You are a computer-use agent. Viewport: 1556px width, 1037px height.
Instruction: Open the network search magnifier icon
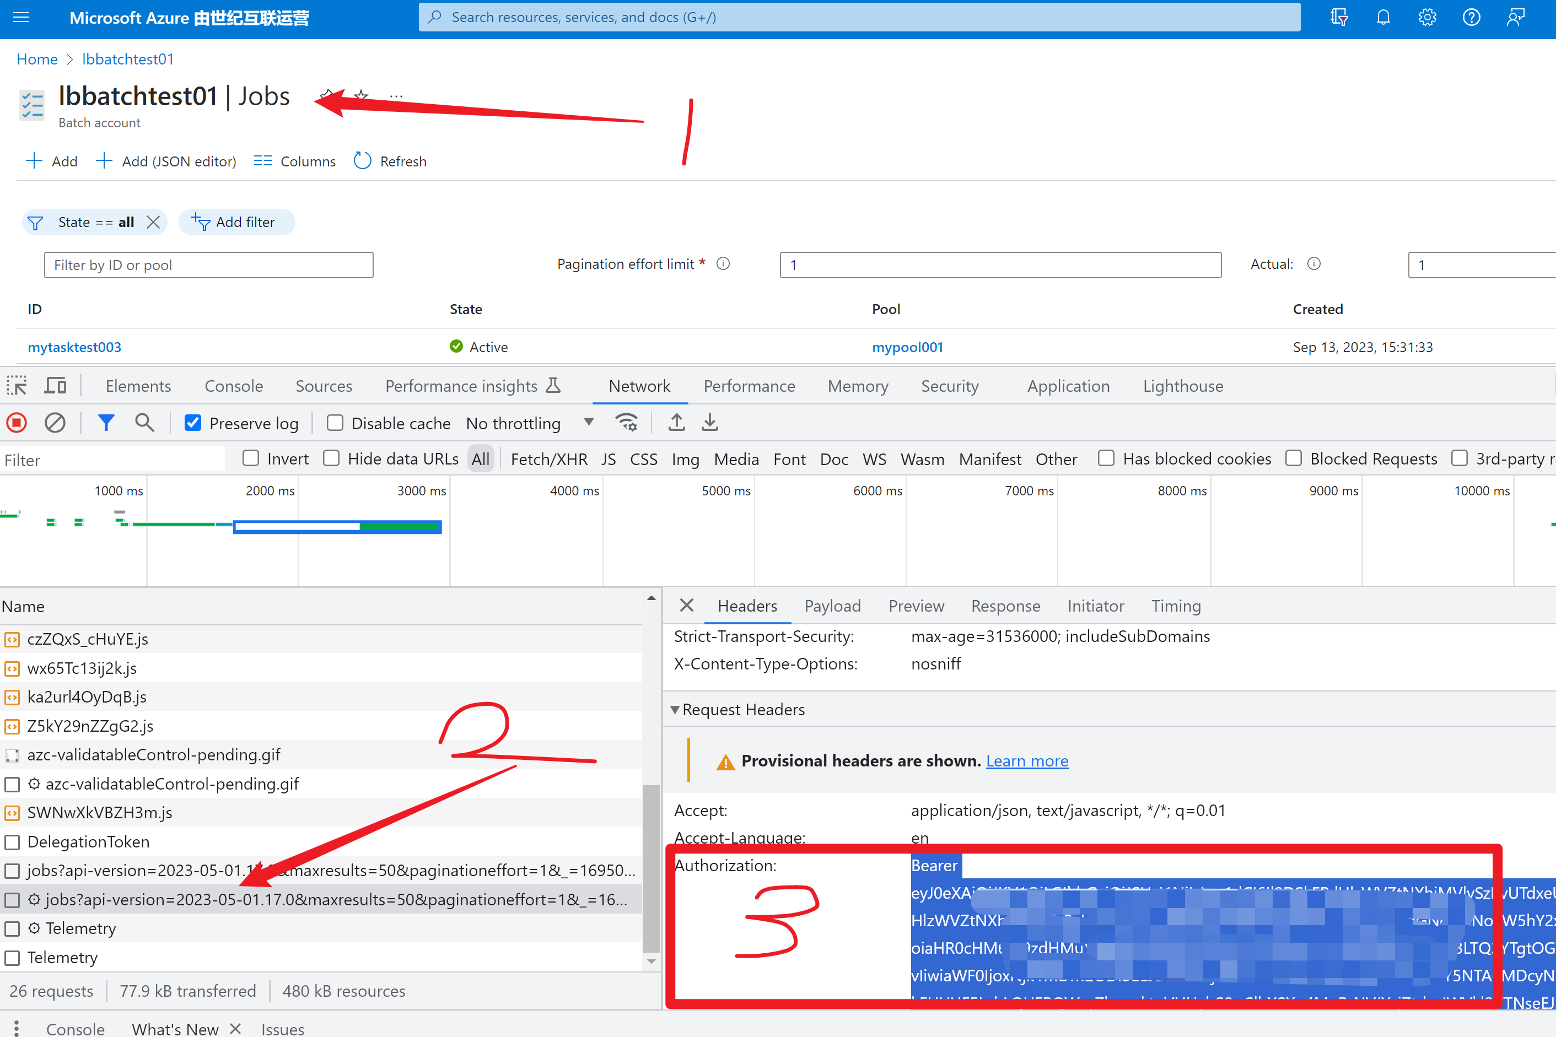coord(144,423)
